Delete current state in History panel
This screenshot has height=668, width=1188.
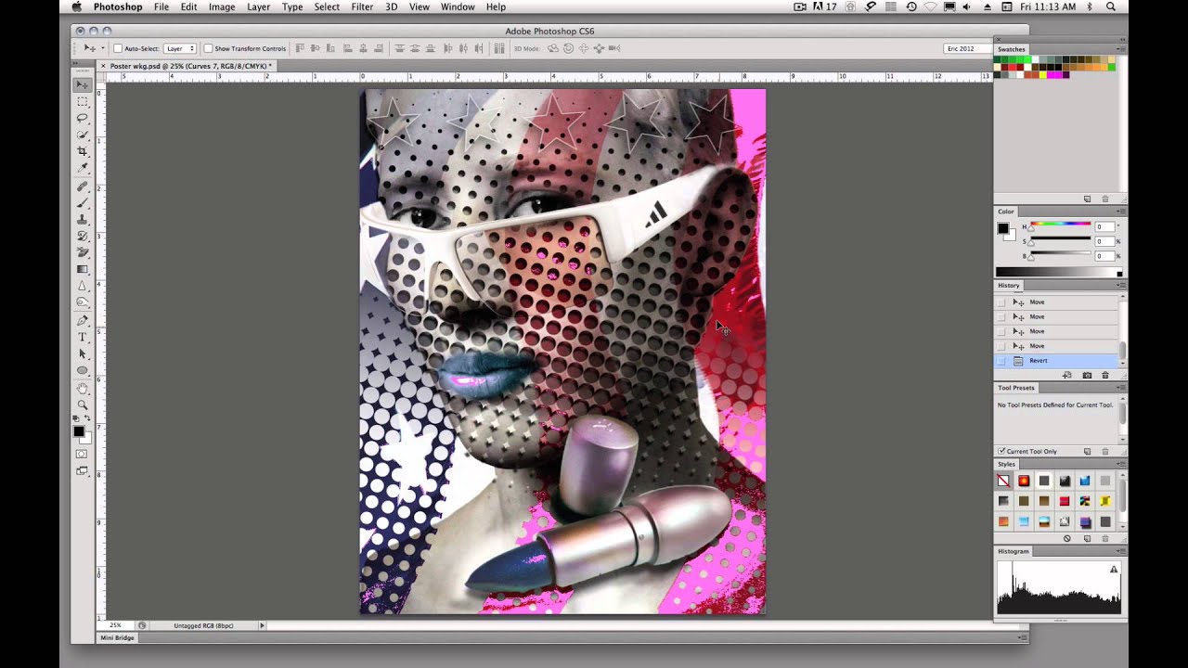point(1104,375)
